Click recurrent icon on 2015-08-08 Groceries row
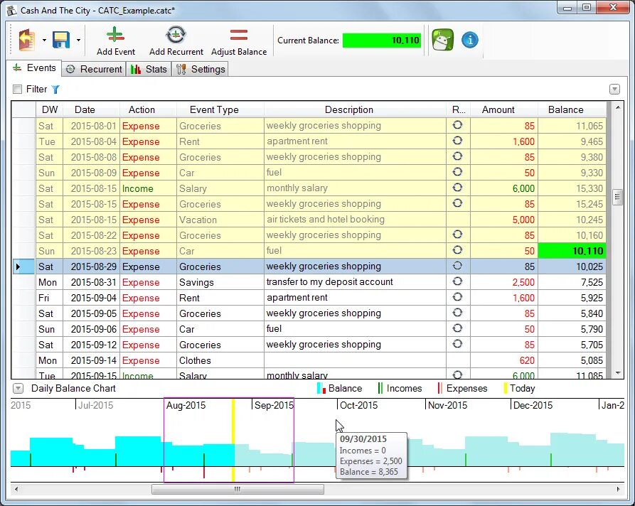Image resolution: width=635 pixels, height=506 pixels. [458, 156]
